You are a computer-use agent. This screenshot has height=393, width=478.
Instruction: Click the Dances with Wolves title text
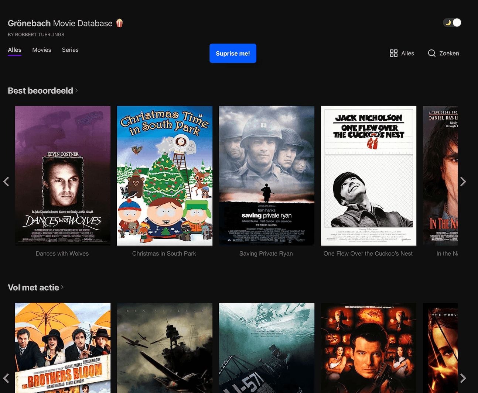pyautogui.click(x=62, y=254)
